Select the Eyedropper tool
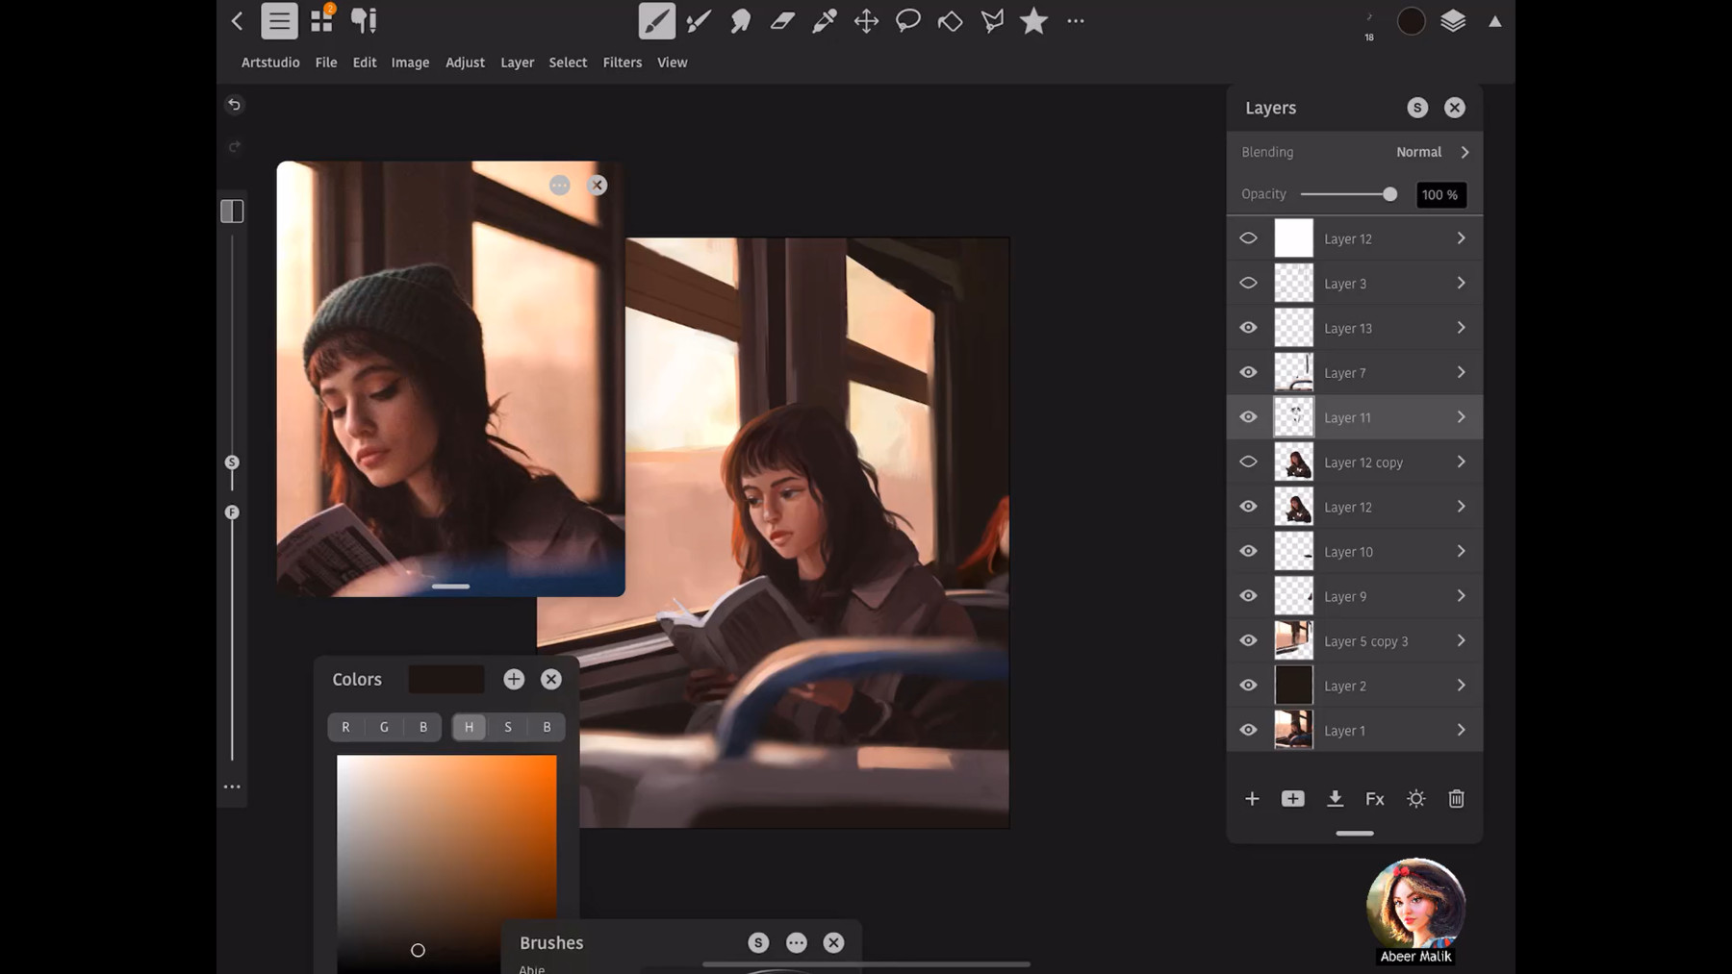Viewport: 1732px width, 974px height. 825,21
